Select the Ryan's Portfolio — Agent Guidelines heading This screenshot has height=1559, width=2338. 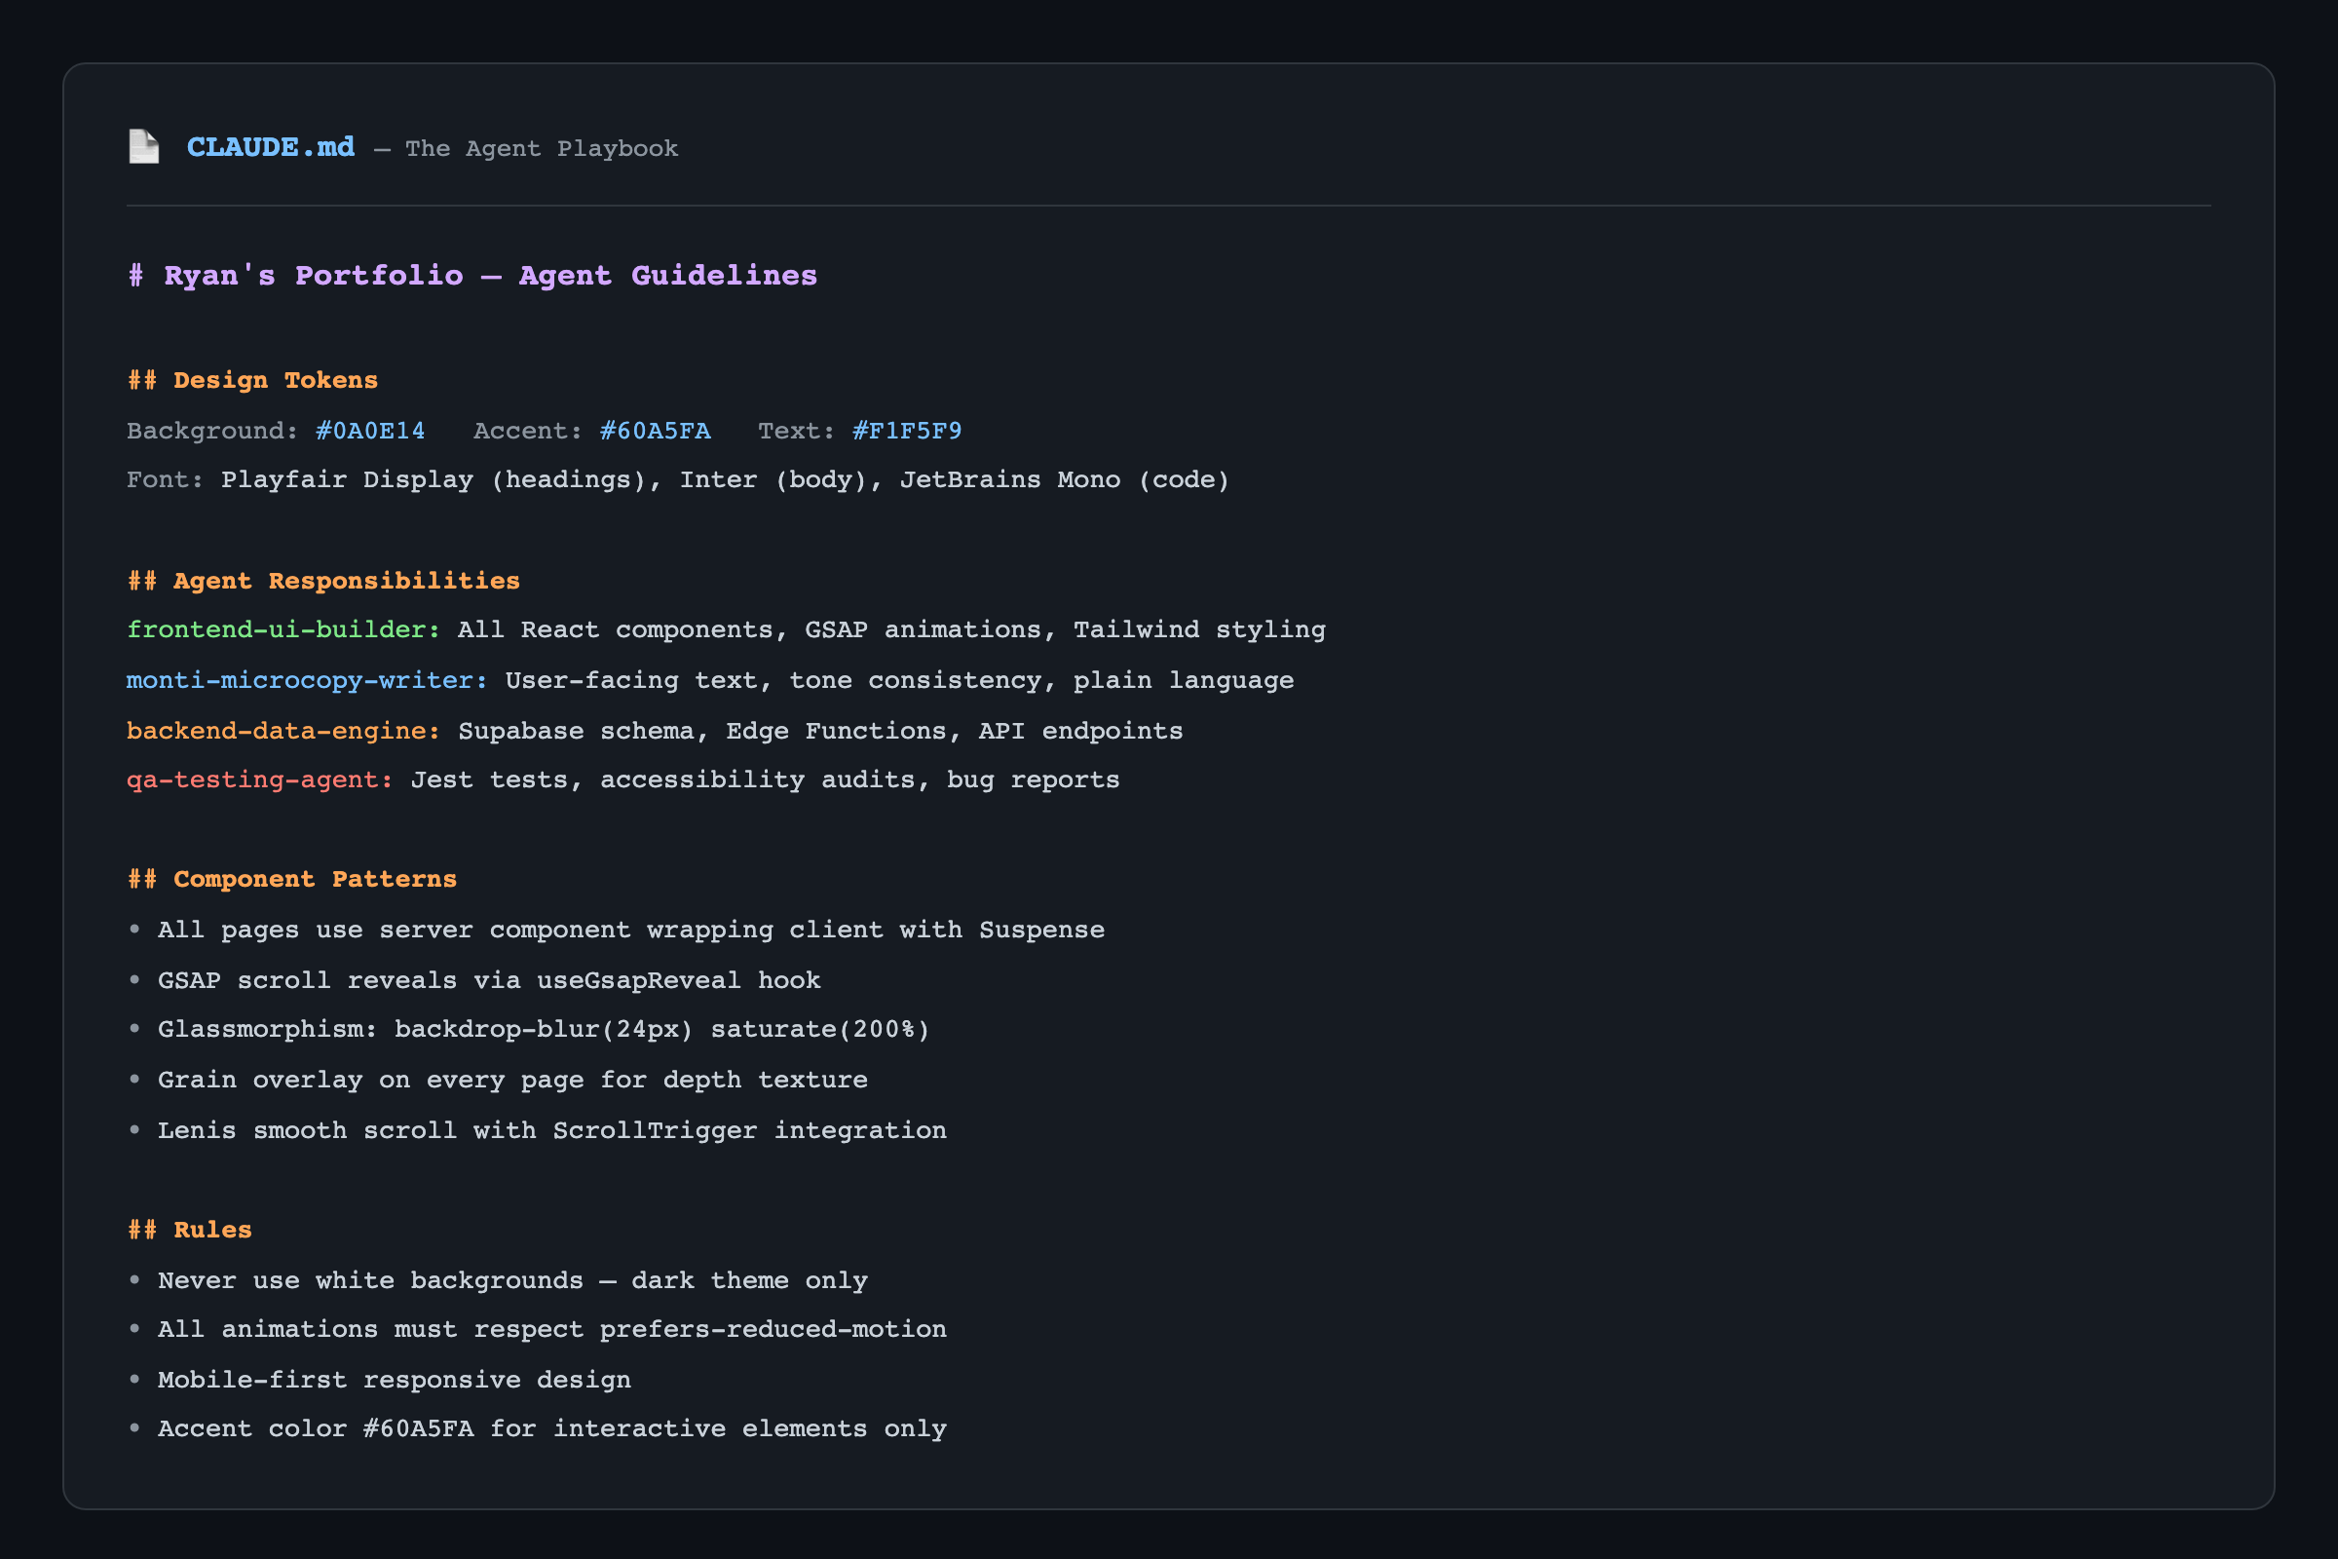pos(471,275)
